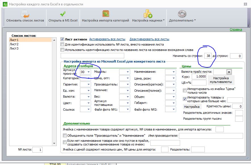The image size is (251, 165).
Task: Open the Дополнительно toolbar menu
Action: click(182, 20)
